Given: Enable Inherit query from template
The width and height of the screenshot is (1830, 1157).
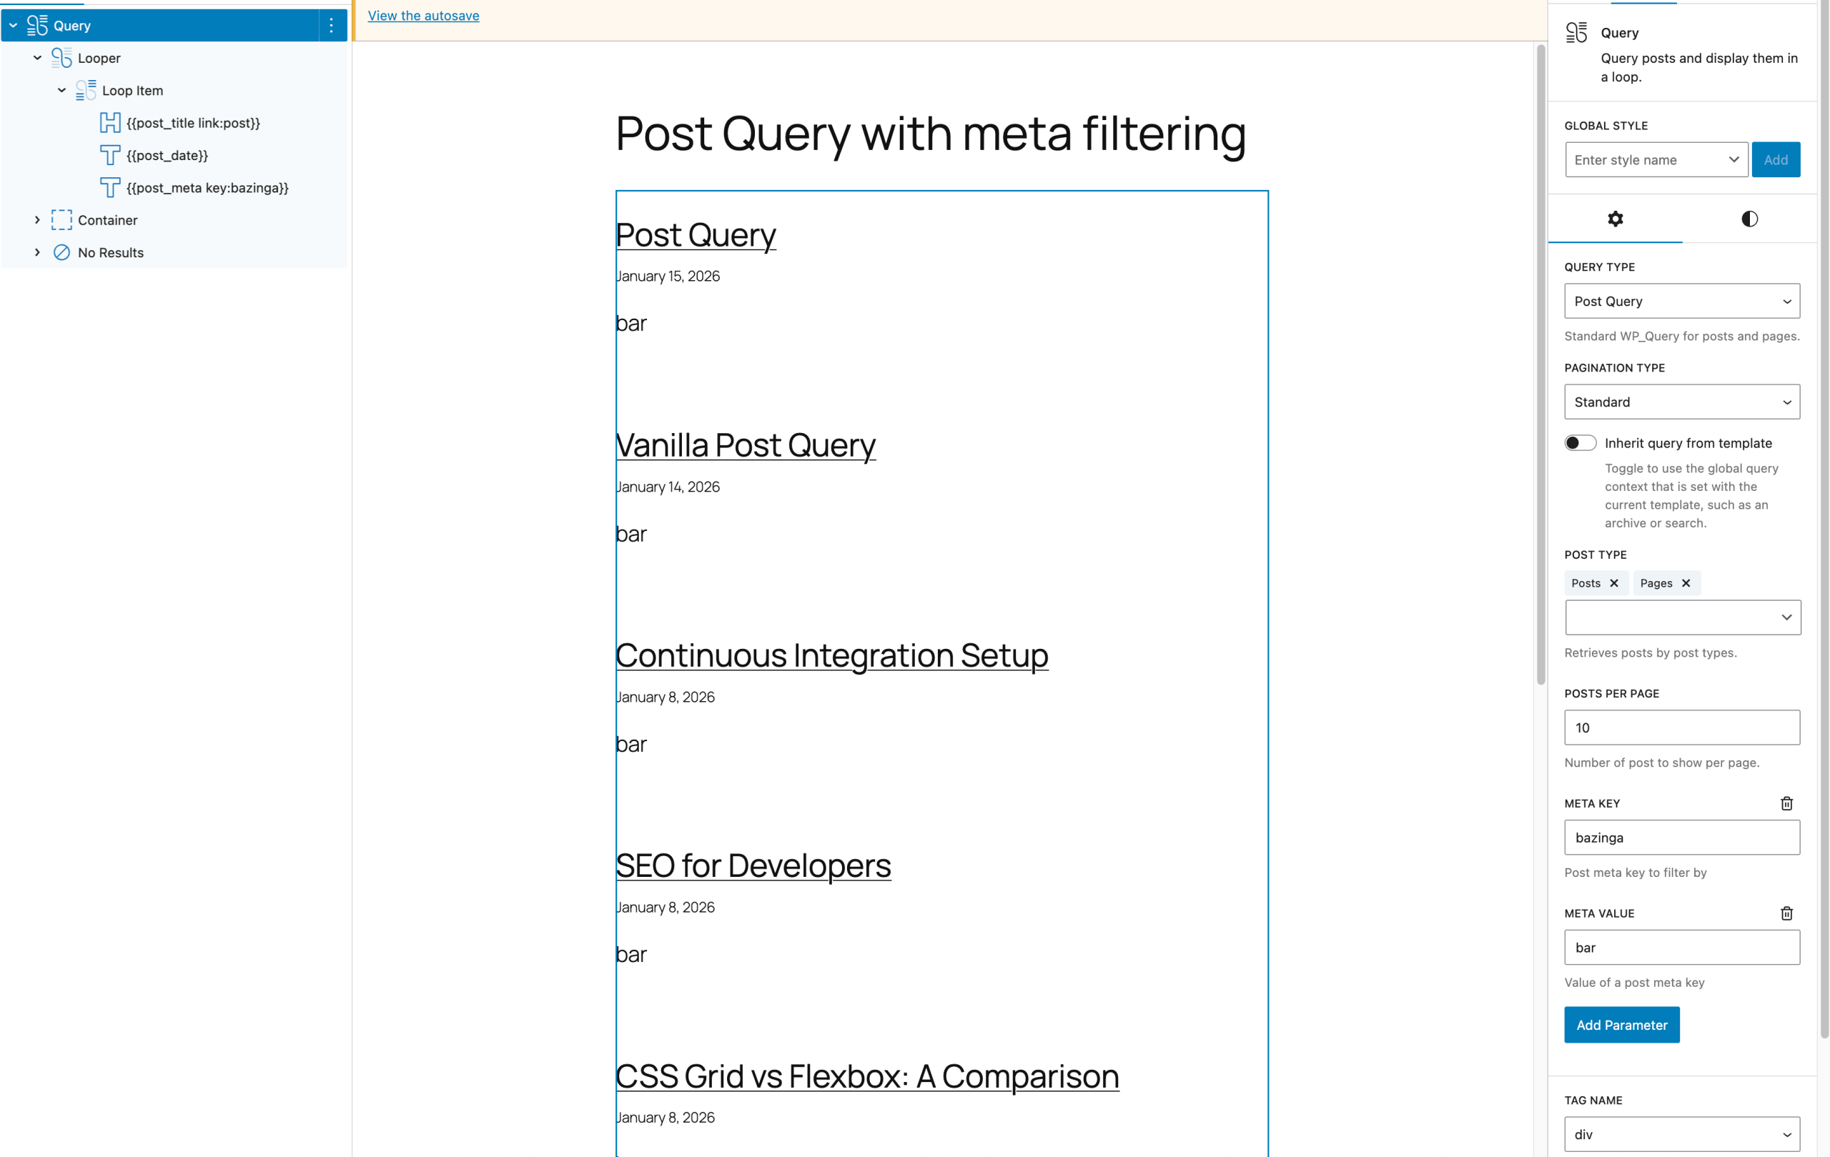Looking at the screenshot, I should coord(1580,442).
